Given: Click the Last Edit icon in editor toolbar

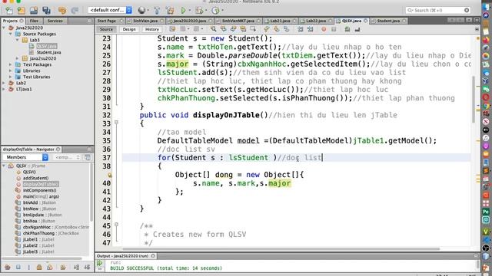Looking at the screenshot, I should coord(172,29).
